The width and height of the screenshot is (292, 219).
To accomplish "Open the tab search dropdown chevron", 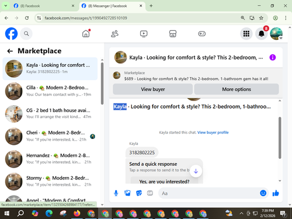I will (6, 6).
